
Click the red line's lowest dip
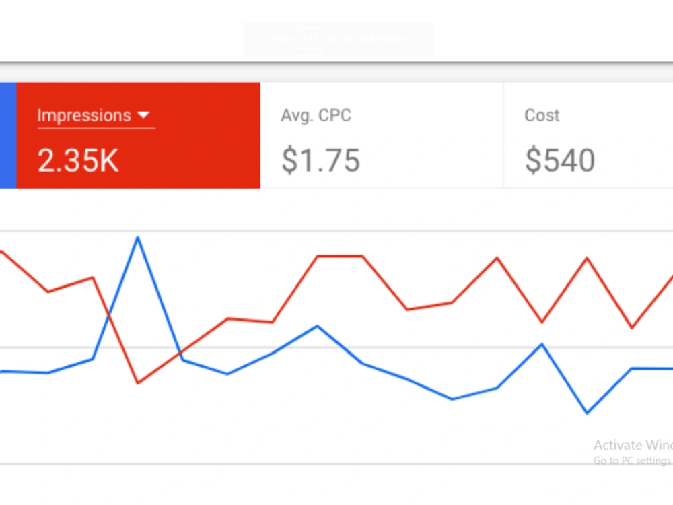138,382
